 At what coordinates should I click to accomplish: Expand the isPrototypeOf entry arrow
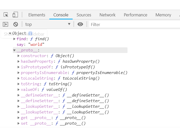(x=18, y=67)
